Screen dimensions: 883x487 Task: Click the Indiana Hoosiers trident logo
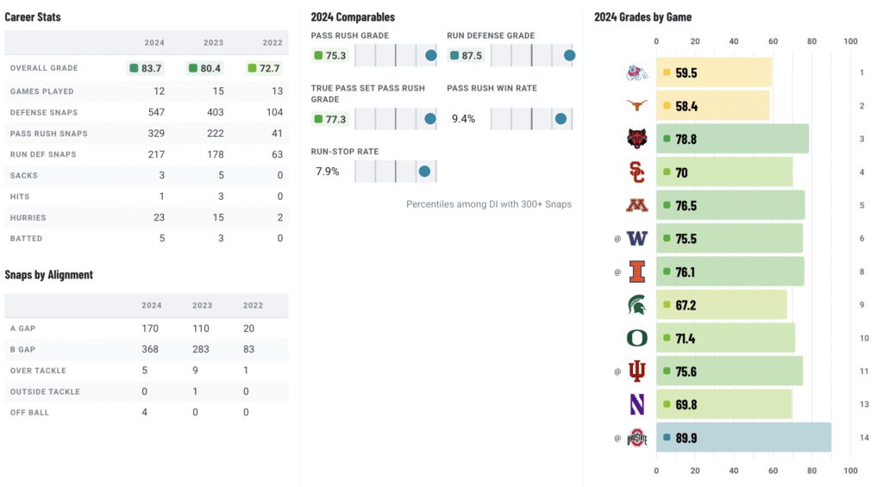point(637,371)
